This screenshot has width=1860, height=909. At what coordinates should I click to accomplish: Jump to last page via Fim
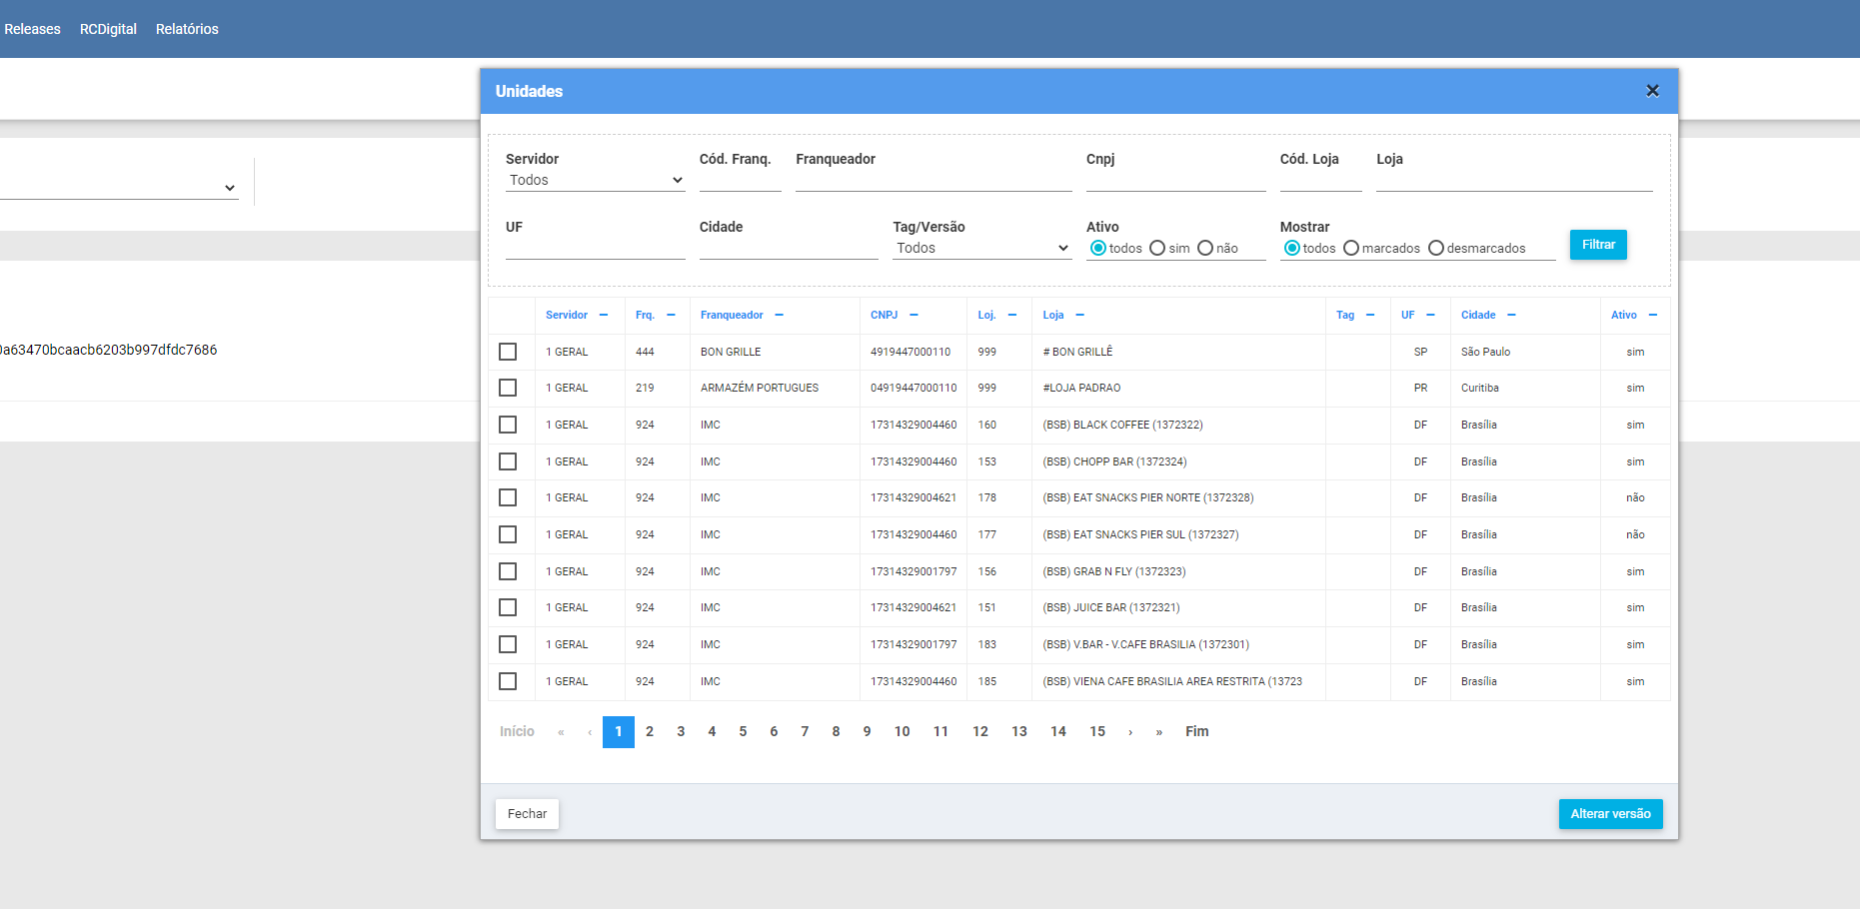1197,732
